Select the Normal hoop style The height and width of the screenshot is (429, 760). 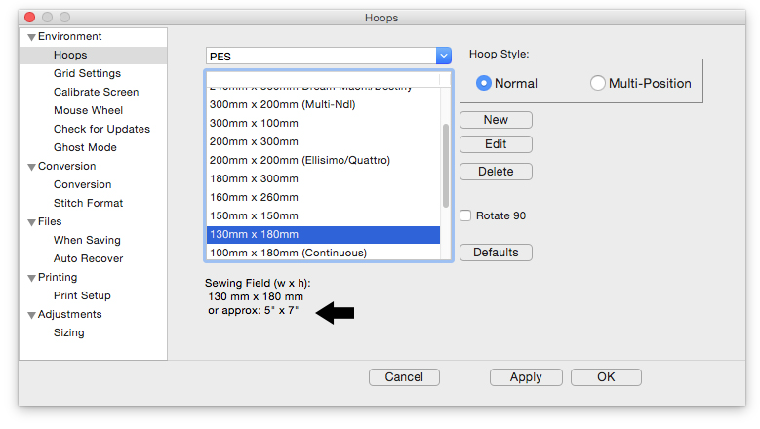coord(484,83)
